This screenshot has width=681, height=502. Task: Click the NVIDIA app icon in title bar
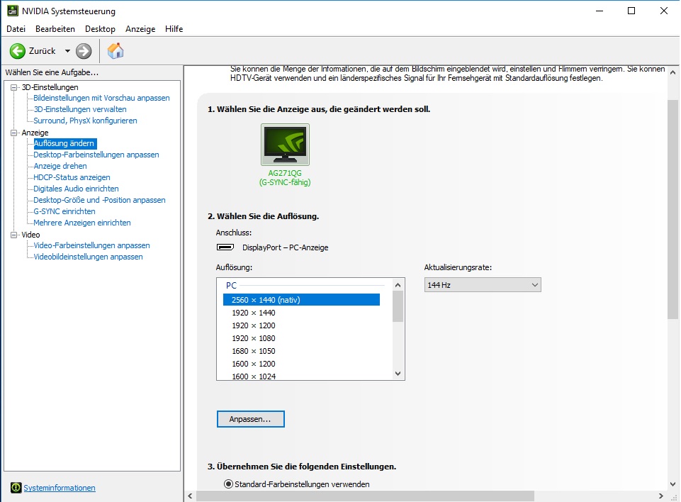click(x=13, y=11)
